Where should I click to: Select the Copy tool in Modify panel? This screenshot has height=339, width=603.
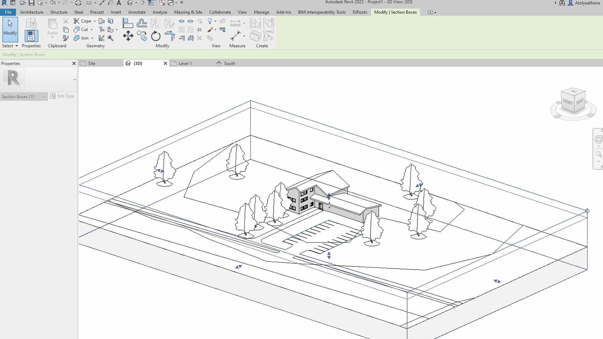pos(142,35)
